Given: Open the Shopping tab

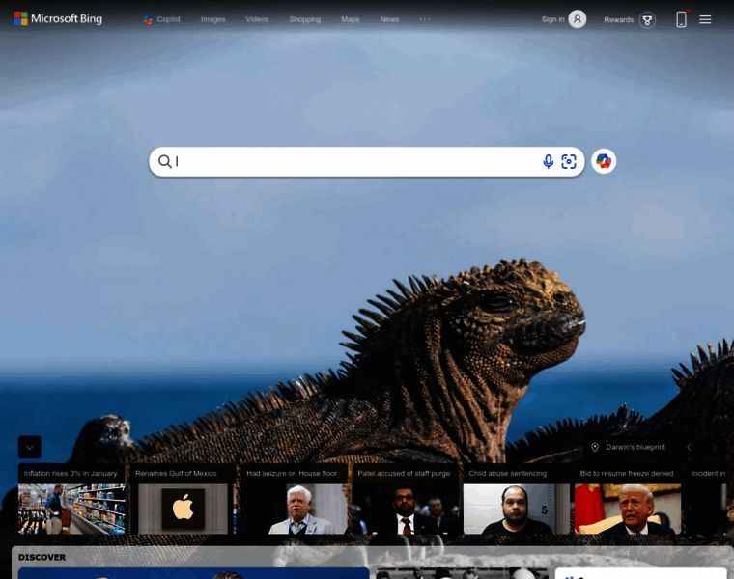Looking at the screenshot, I should click(x=305, y=19).
